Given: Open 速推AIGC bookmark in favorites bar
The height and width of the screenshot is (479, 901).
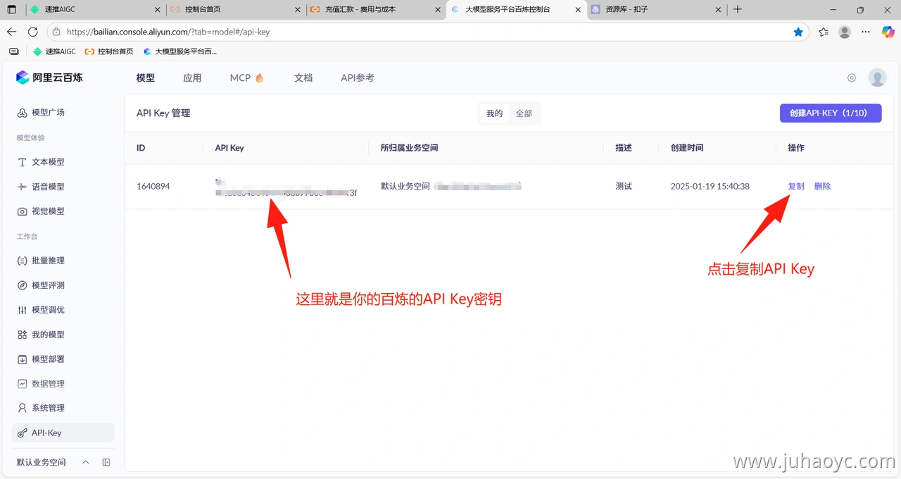Looking at the screenshot, I should 54,51.
